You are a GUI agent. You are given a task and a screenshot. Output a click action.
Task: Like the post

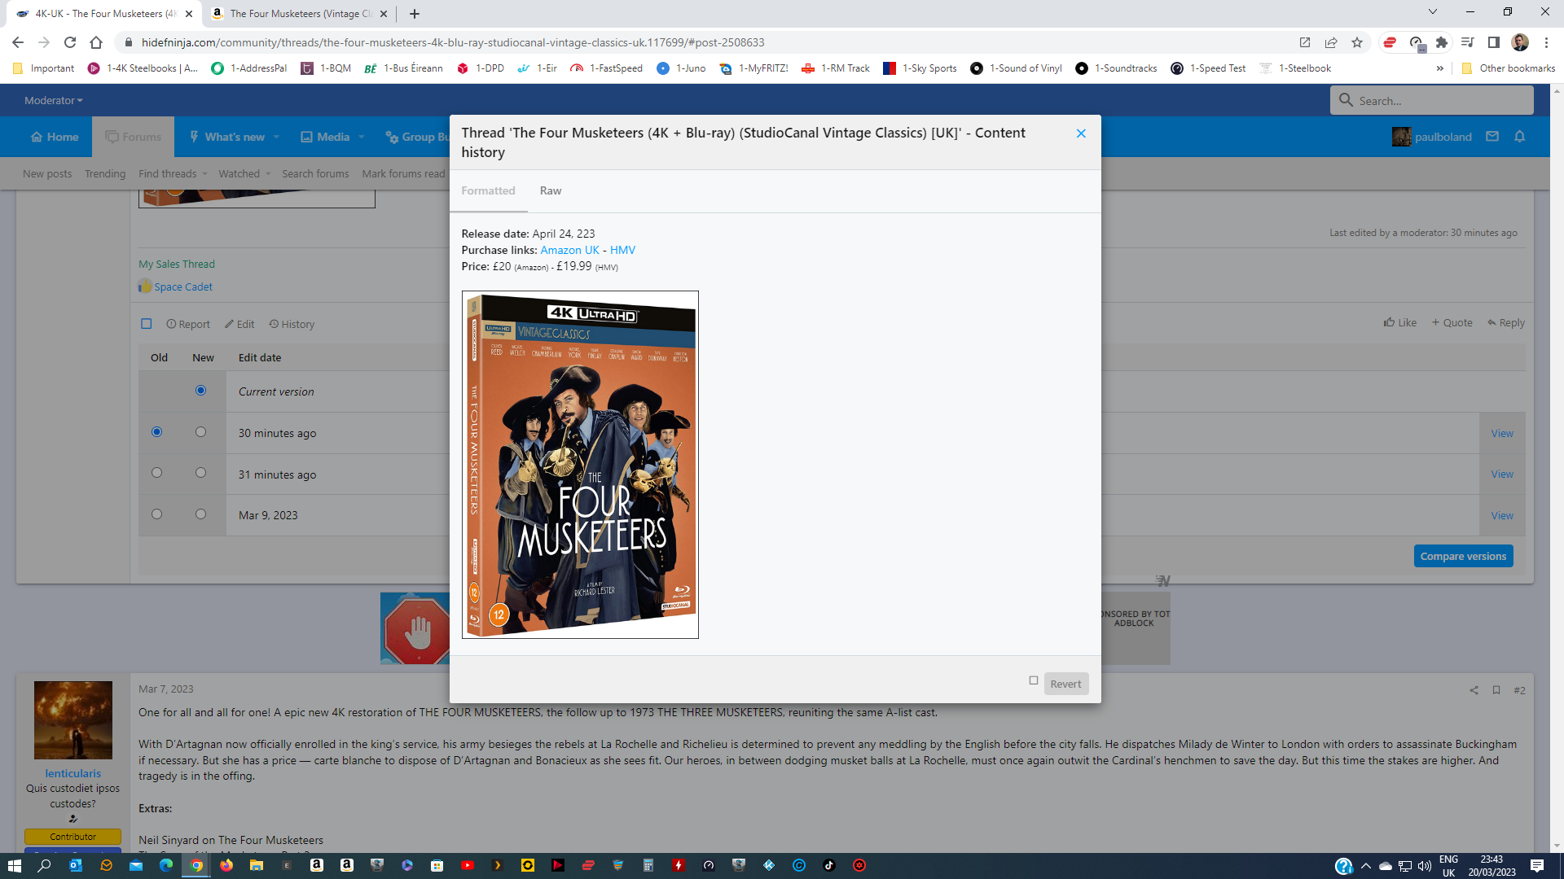tap(1399, 322)
